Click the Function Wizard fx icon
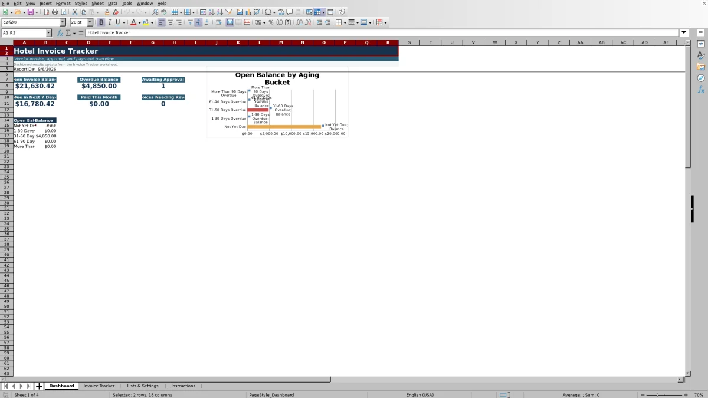This screenshot has height=398, width=708. [x=60, y=33]
